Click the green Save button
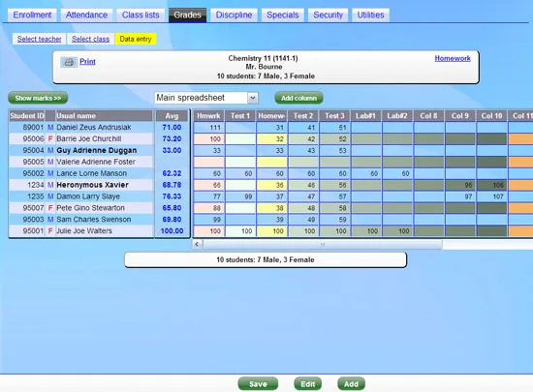This screenshot has height=392, width=533. (x=258, y=384)
